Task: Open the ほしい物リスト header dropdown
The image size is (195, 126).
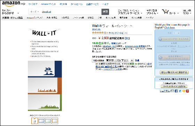Action: [187, 12]
